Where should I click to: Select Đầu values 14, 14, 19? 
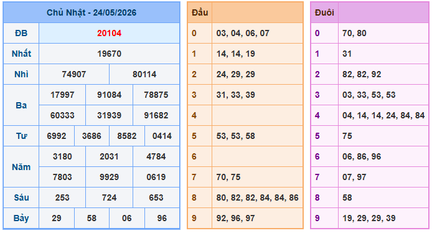[236, 54]
